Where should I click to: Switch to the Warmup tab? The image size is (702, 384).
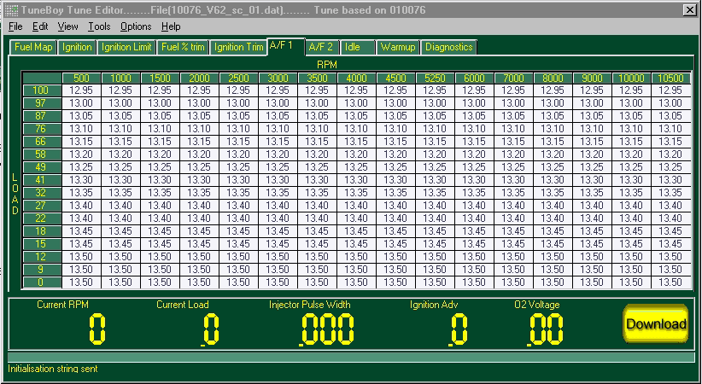398,47
